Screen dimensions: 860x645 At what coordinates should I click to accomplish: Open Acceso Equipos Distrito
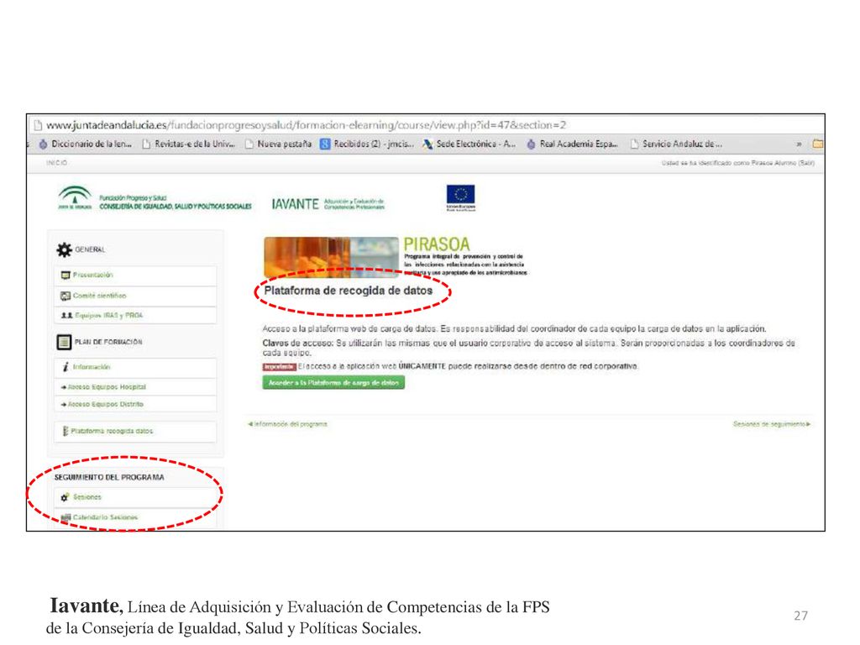(135, 404)
